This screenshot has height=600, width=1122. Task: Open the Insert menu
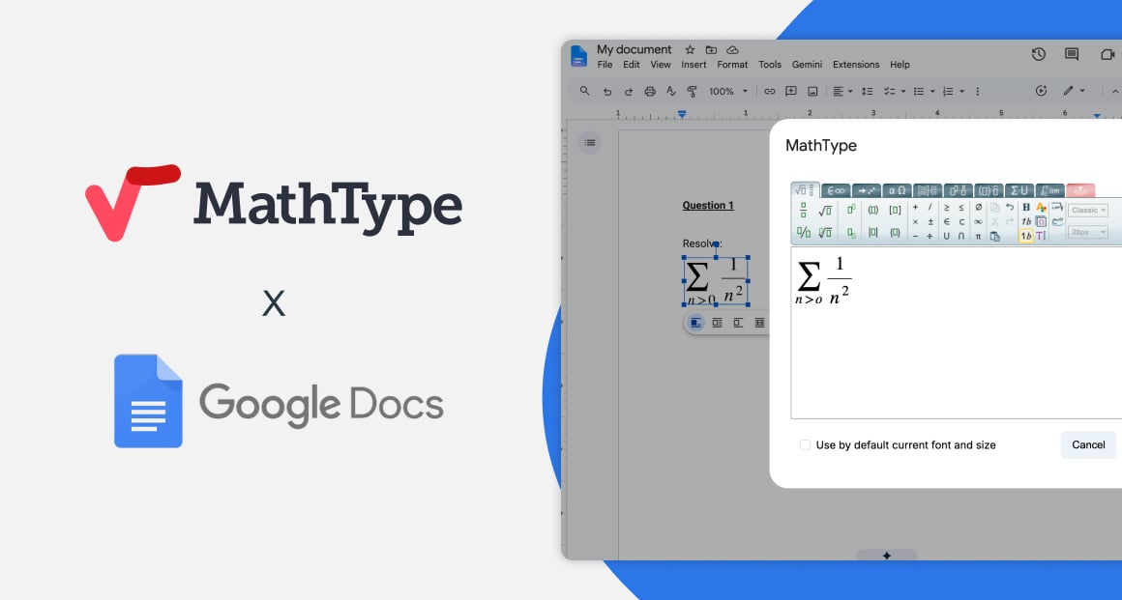click(694, 65)
